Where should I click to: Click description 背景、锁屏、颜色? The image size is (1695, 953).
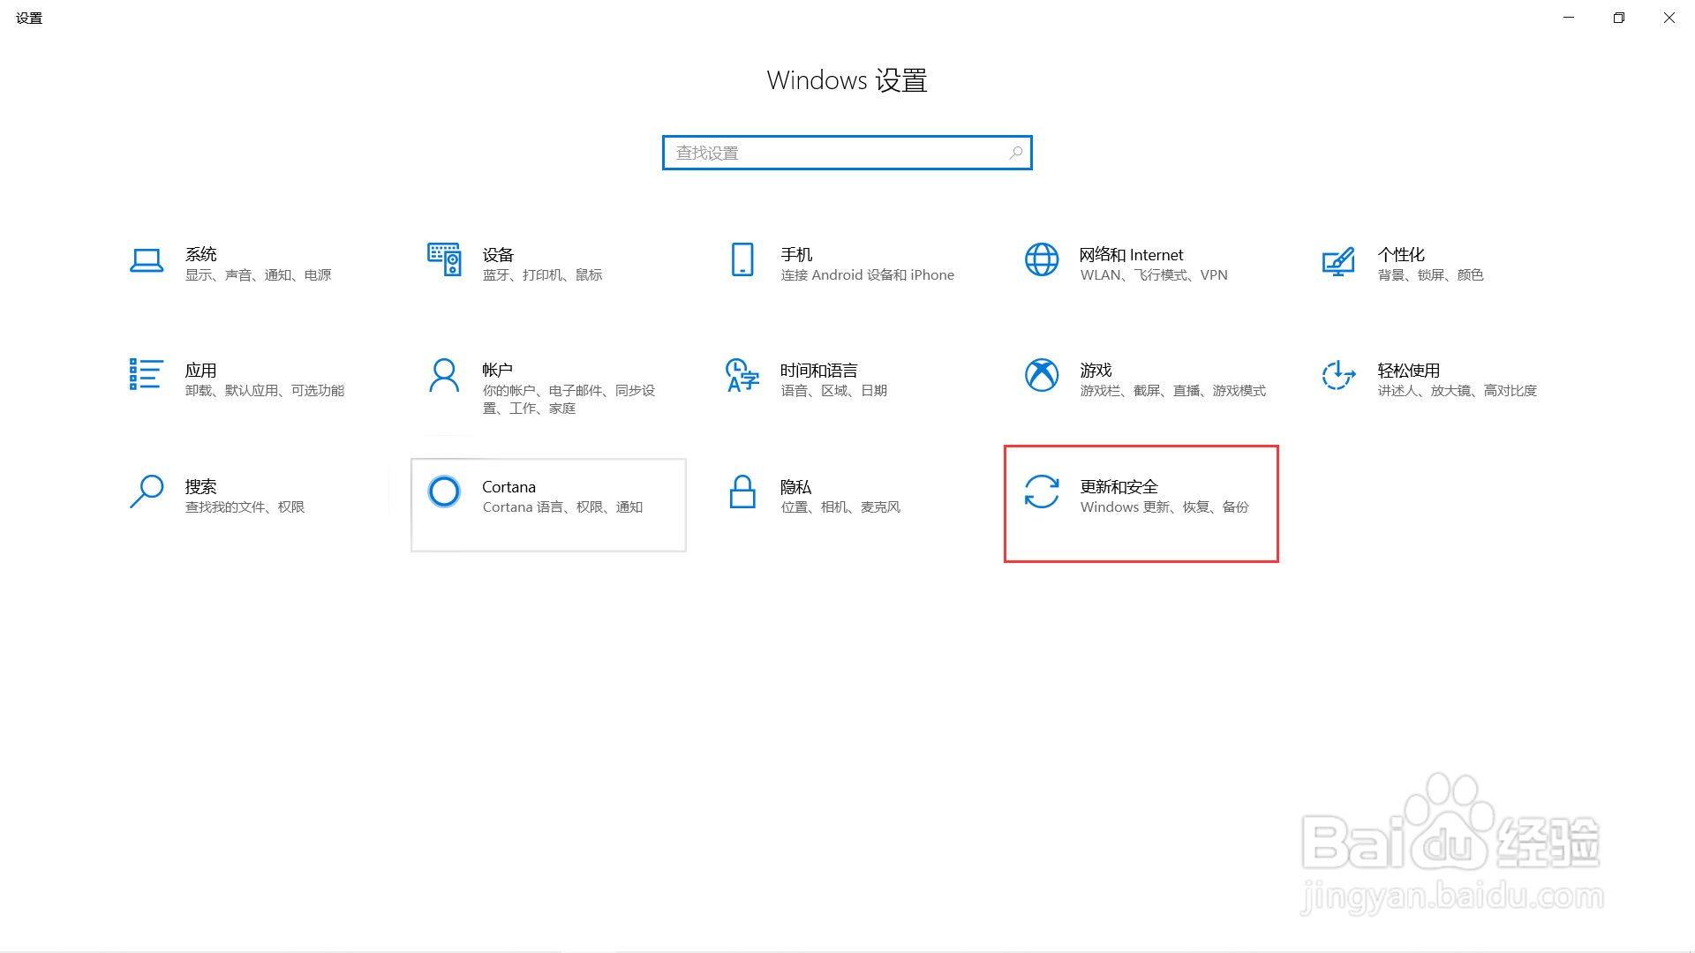tap(1430, 275)
